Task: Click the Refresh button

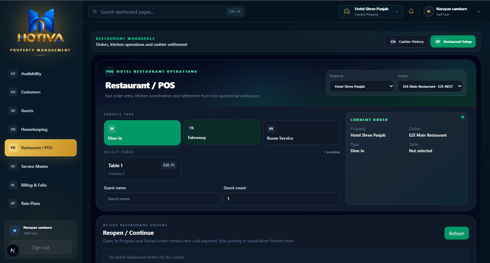Action: pos(457,233)
